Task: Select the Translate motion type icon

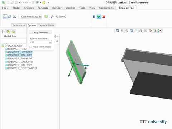Action: (x=5, y=16)
